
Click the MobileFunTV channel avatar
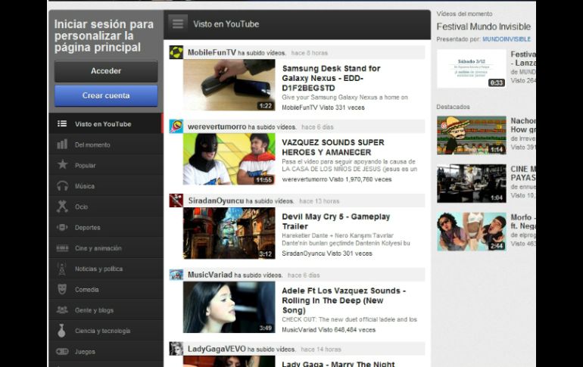pos(176,52)
